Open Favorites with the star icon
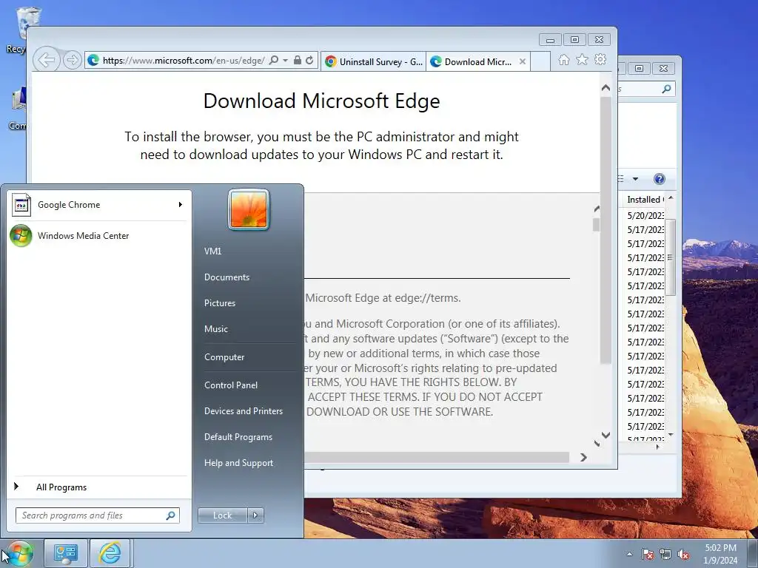Image resolution: width=758 pixels, height=568 pixels. 583,59
